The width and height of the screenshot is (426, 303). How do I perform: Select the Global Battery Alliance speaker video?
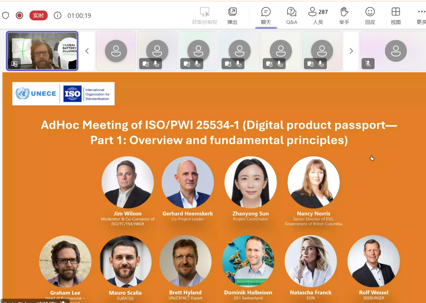(42, 51)
